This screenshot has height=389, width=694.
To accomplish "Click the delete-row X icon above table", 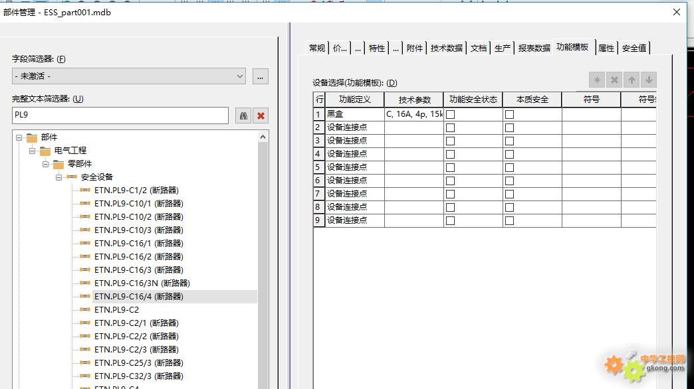I will [x=614, y=80].
